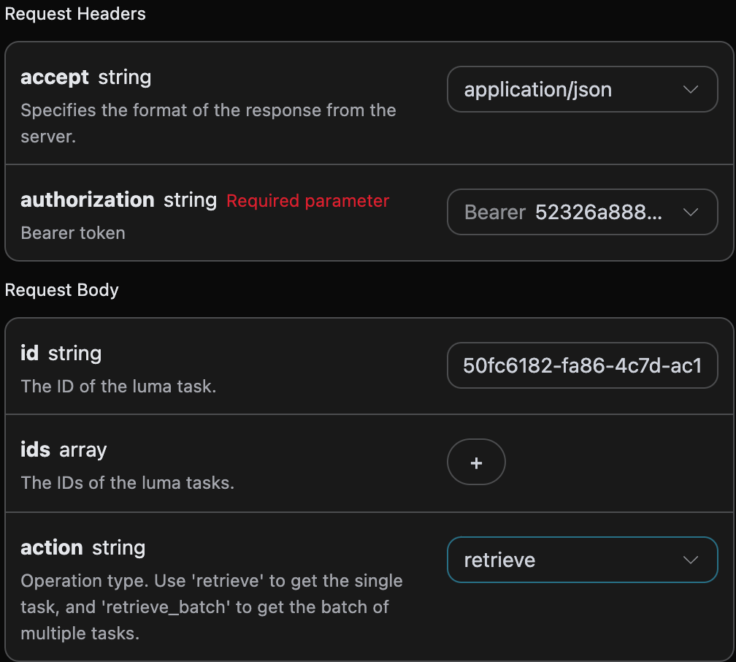Click the chevron arrow in accept dropdown
Image resolution: width=736 pixels, height=662 pixels.
(690, 90)
